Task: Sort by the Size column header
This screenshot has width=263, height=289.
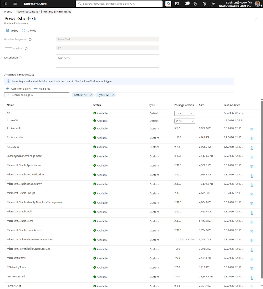Action: click(201, 105)
